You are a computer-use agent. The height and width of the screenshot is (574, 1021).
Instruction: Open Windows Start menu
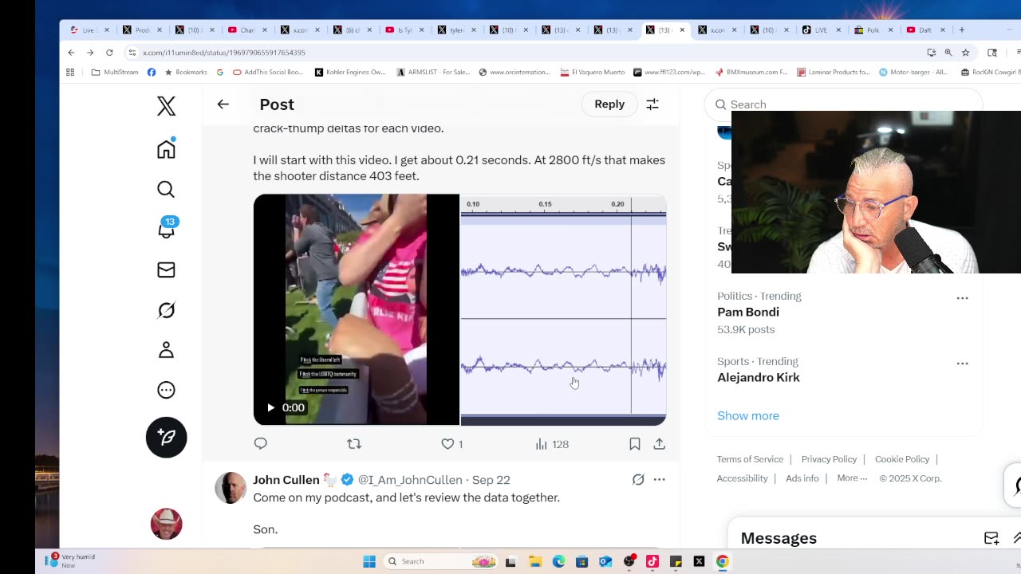[x=369, y=561]
